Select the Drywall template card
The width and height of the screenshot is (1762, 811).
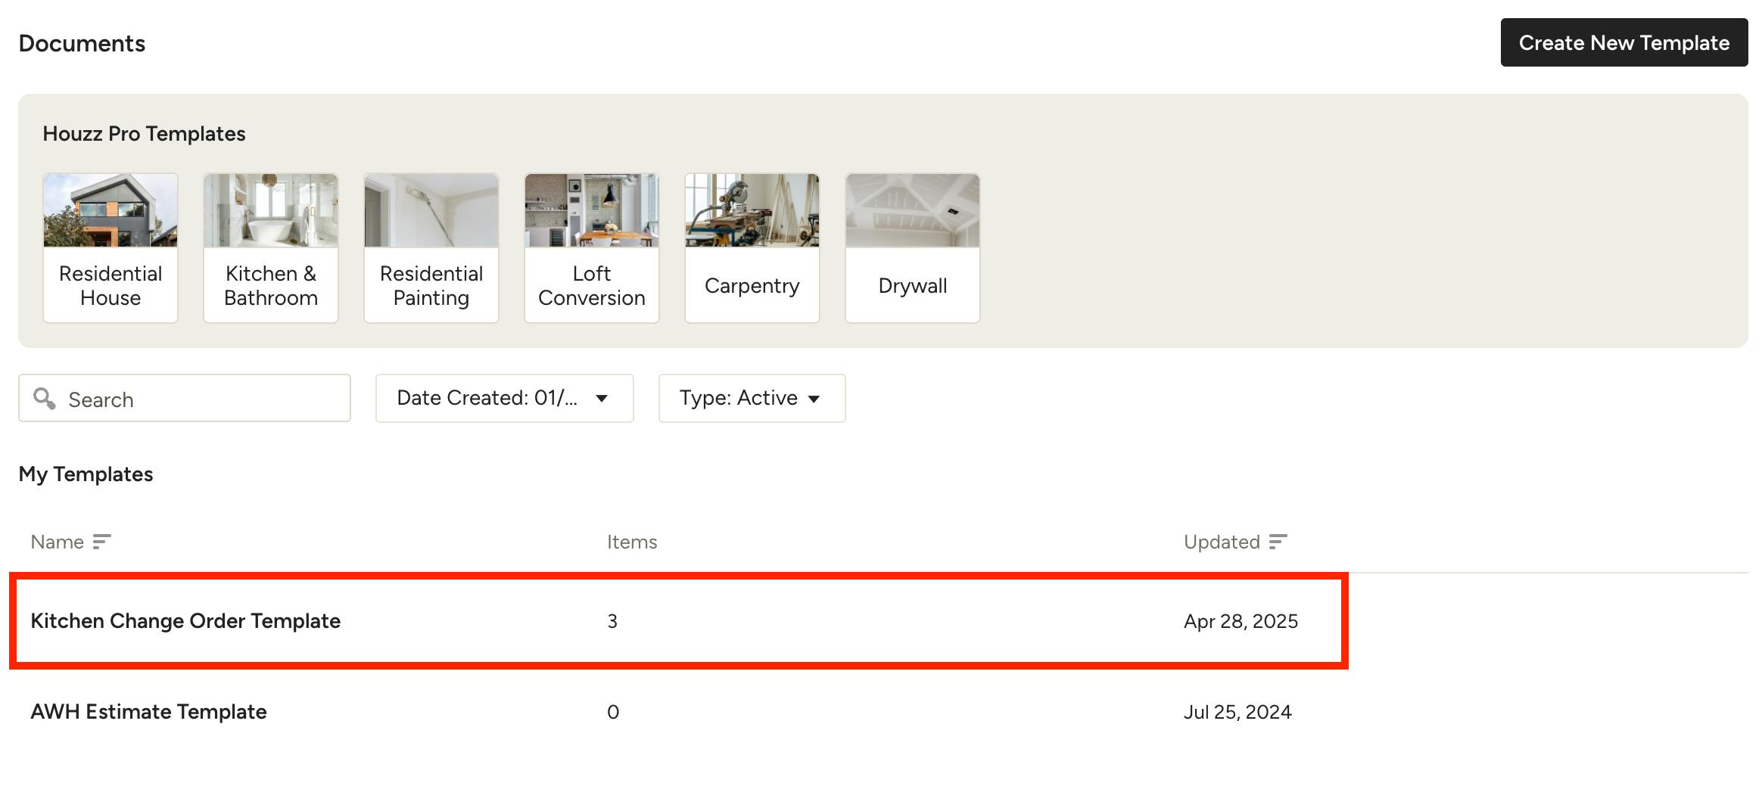[x=913, y=248]
